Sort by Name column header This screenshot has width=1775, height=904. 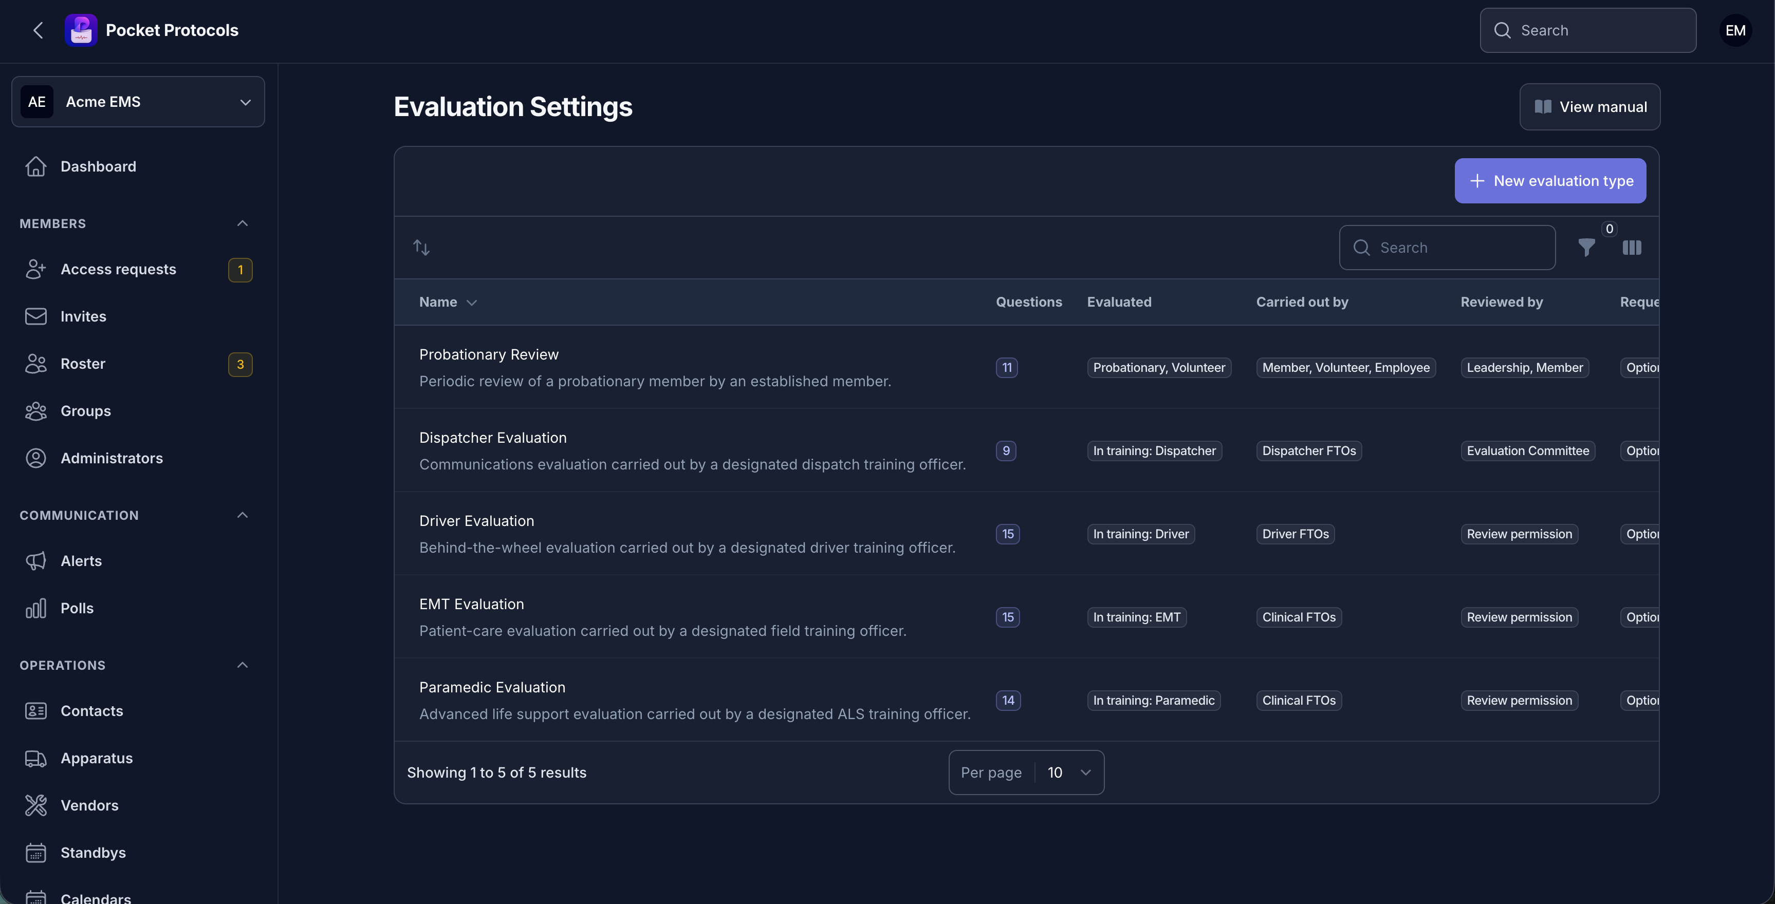[448, 302]
